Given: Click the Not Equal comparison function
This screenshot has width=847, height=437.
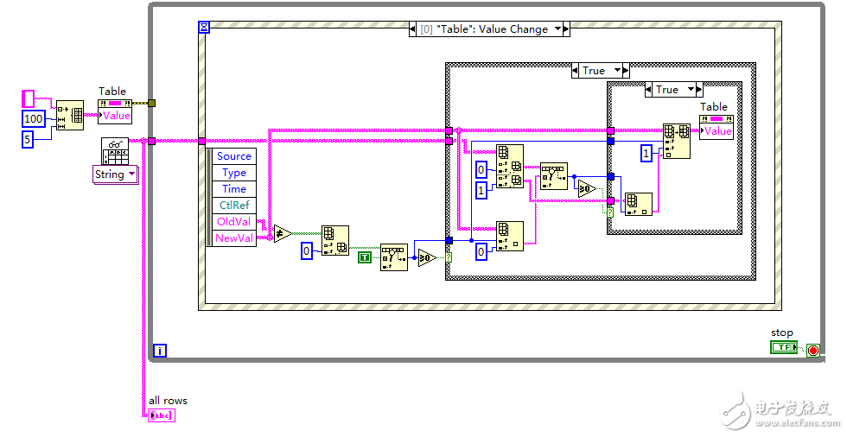Looking at the screenshot, I should pyautogui.click(x=283, y=233).
